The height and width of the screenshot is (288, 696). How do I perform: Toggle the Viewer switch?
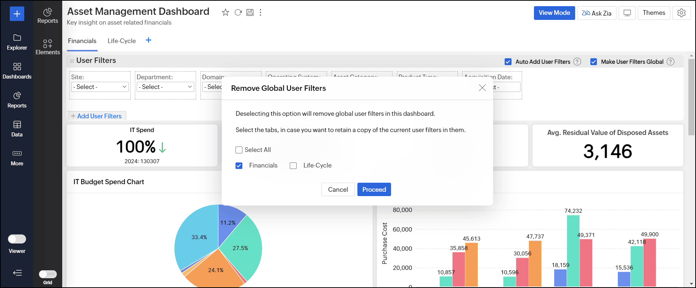(x=17, y=239)
